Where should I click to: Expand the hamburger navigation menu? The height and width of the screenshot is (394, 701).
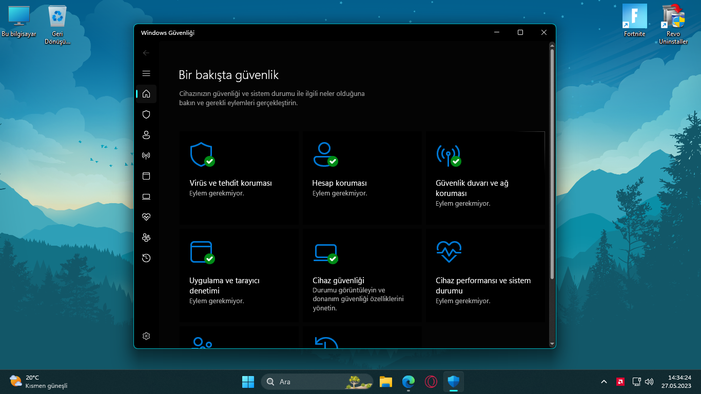(x=146, y=73)
